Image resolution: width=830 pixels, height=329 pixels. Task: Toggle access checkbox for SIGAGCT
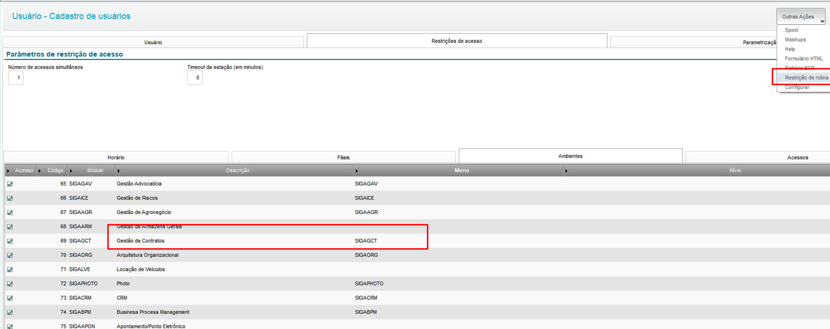click(10, 241)
